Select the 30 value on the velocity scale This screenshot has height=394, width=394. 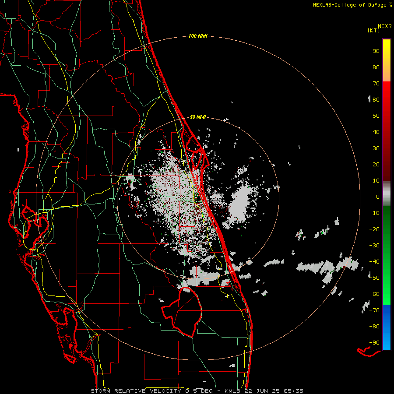coord(376,148)
